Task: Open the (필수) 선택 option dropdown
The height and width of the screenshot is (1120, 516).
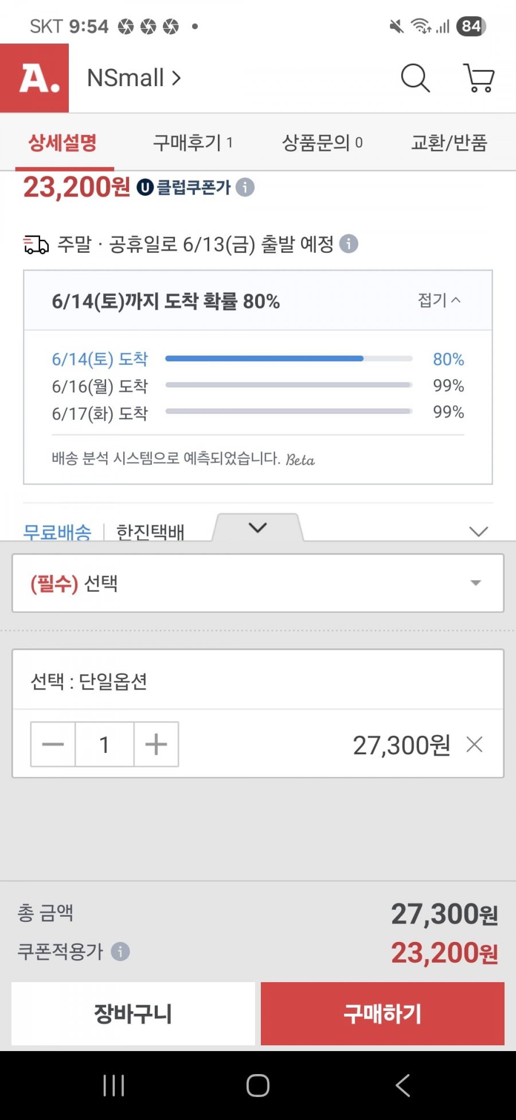Action: 258,583
